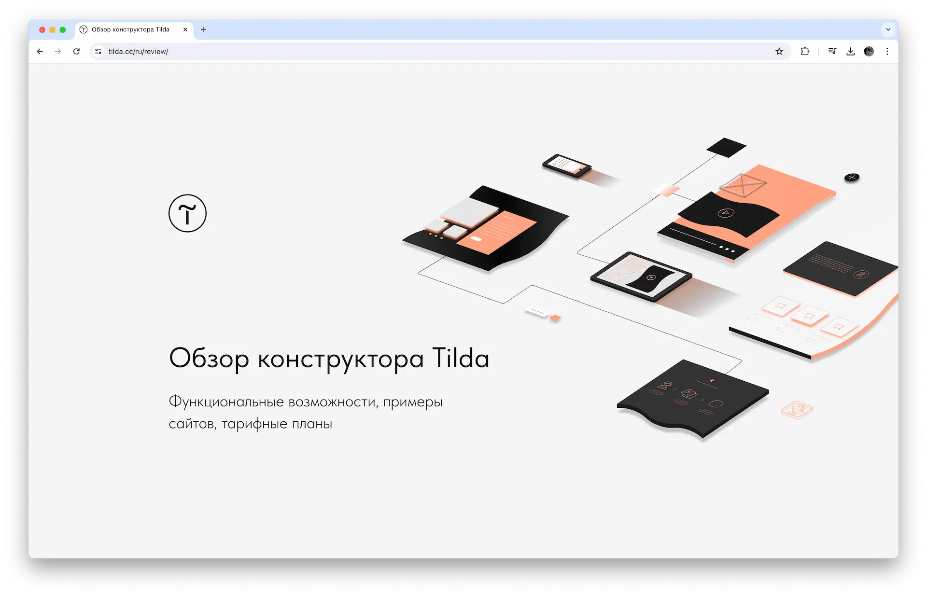Click the round black X button in the illustration
The image size is (927, 596).
pyautogui.click(x=852, y=178)
